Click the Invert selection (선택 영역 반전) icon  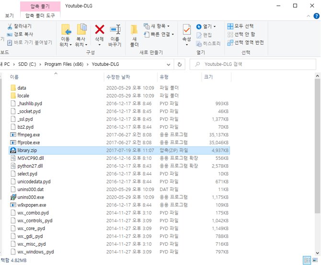click(x=230, y=43)
